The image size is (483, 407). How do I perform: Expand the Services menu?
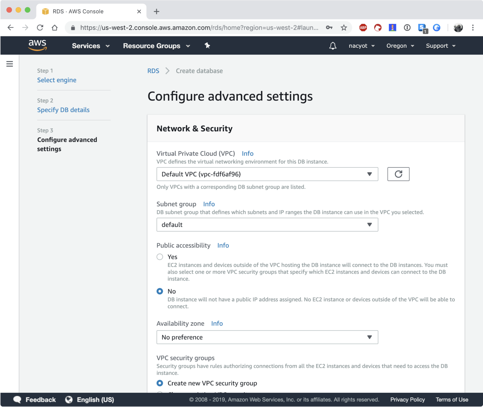coord(91,46)
